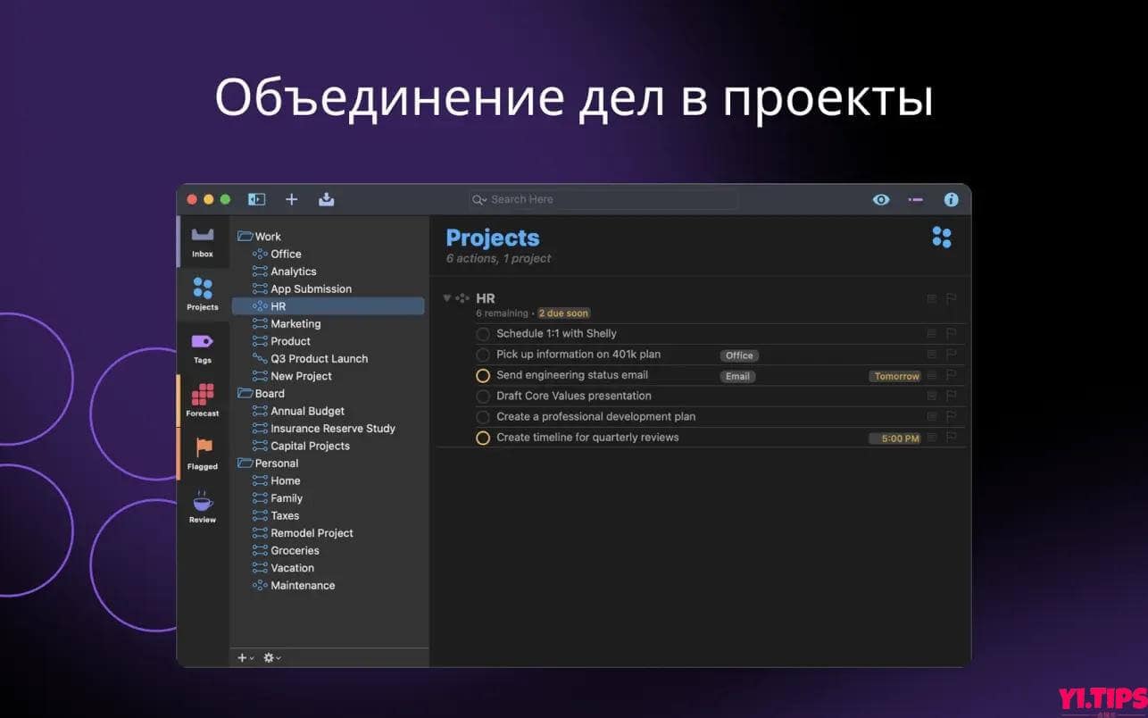The width and height of the screenshot is (1148, 718).
Task: Open the View options eye icon
Action: (x=880, y=199)
